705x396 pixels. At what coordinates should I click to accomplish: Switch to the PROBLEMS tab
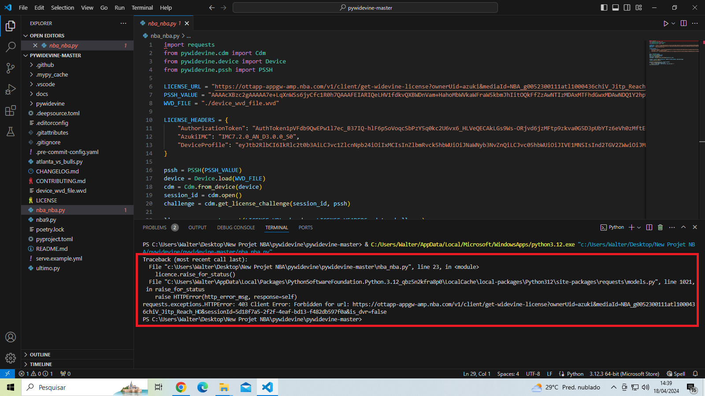click(x=155, y=227)
